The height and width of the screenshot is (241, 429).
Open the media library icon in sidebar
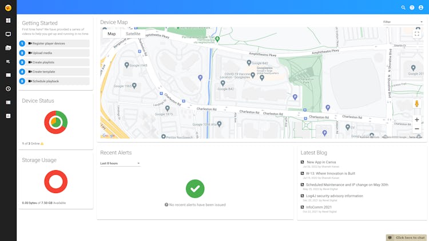(8, 48)
